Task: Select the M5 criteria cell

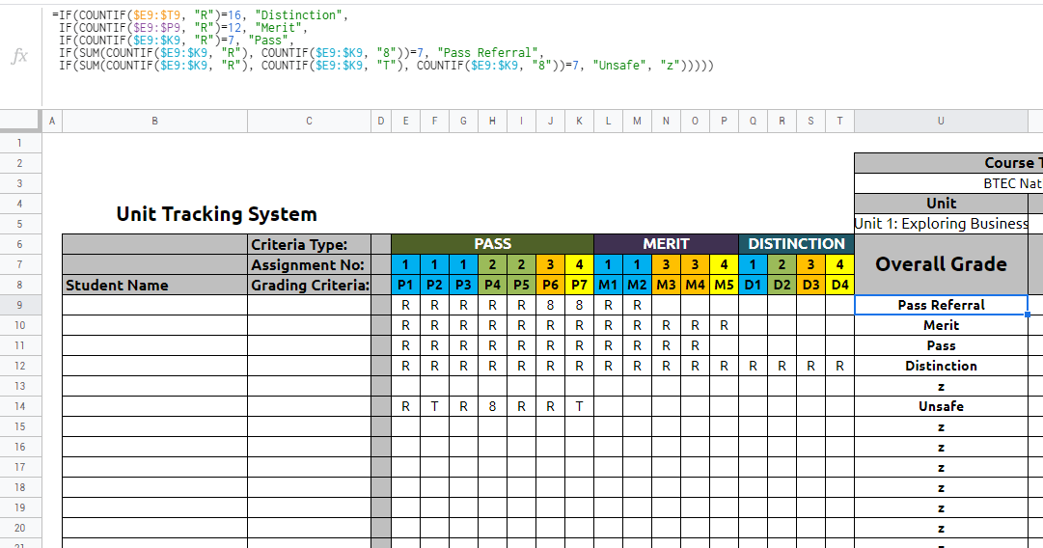Action: tap(724, 286)
